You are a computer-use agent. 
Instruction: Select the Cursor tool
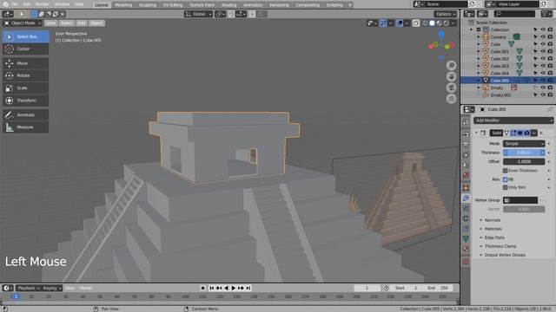[25, 49]
